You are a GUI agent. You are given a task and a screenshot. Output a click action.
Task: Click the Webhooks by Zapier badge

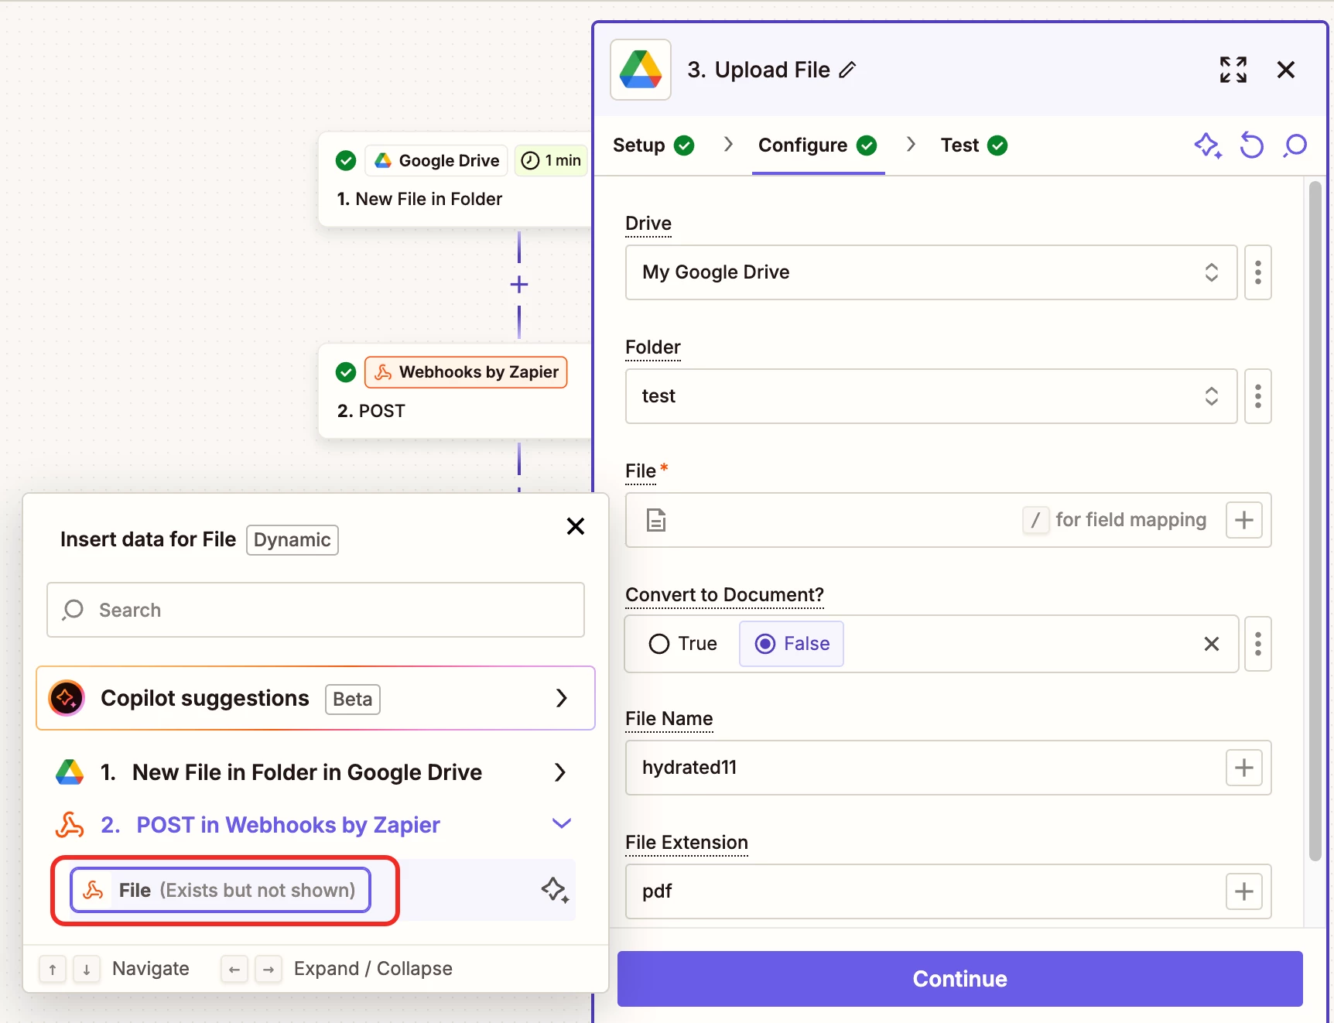click(466, 372)
